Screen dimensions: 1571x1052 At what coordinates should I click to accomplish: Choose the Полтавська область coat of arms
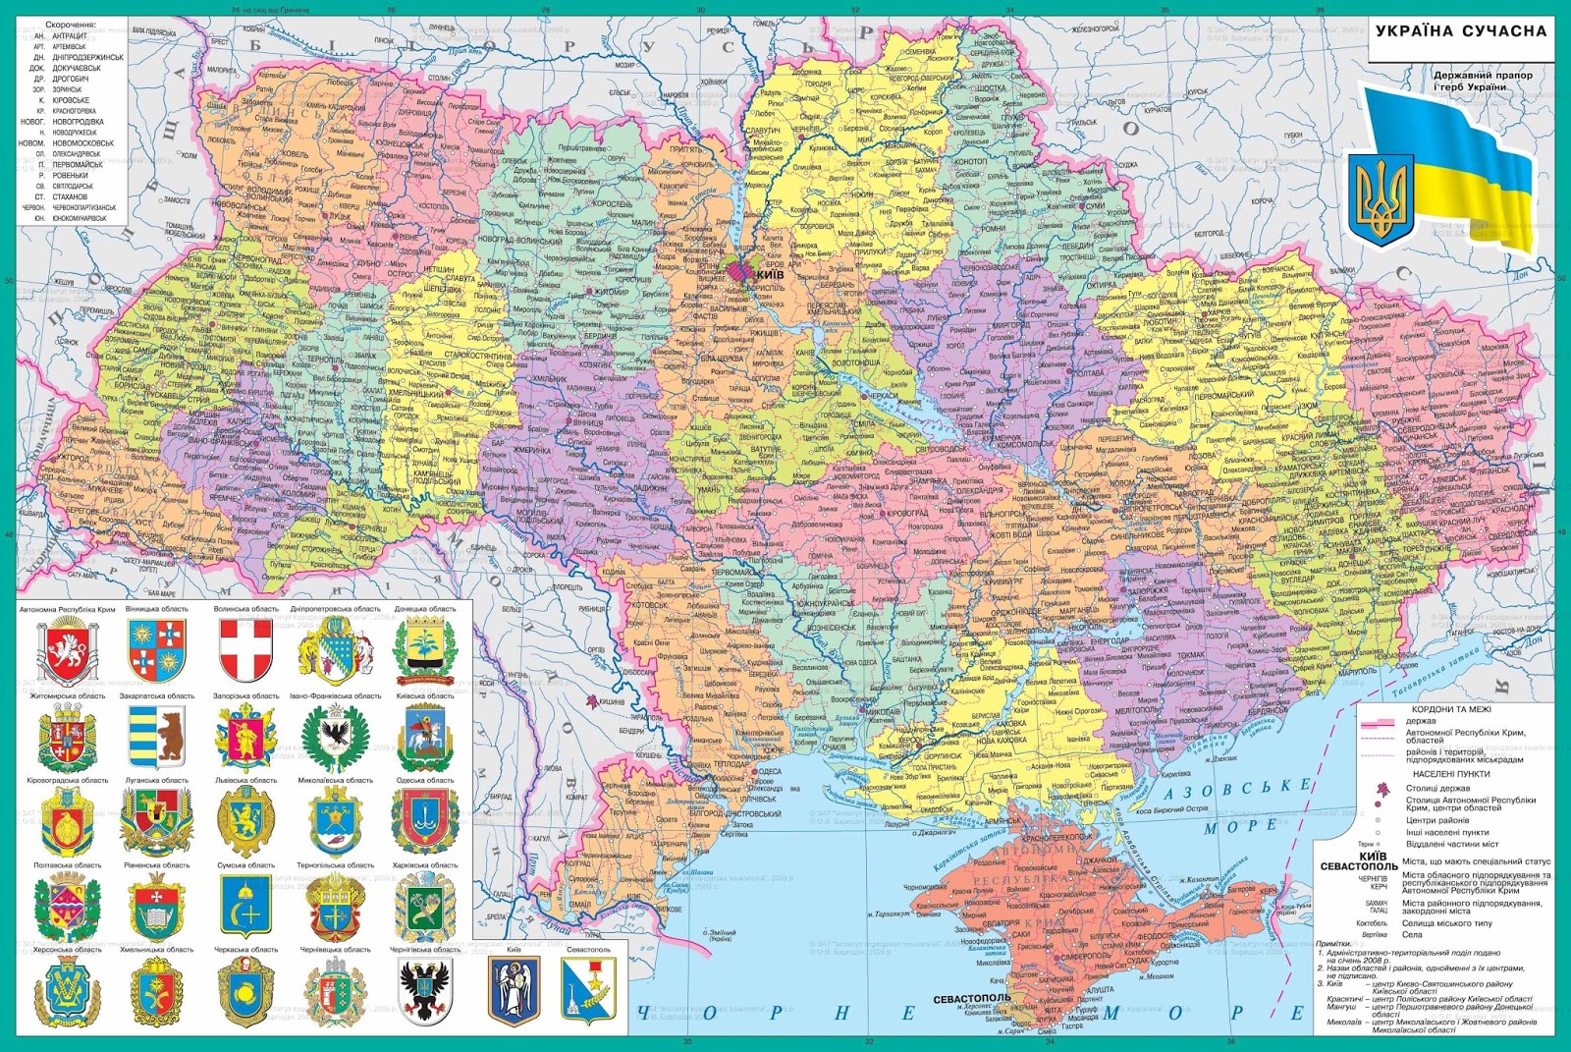(67, 907)
